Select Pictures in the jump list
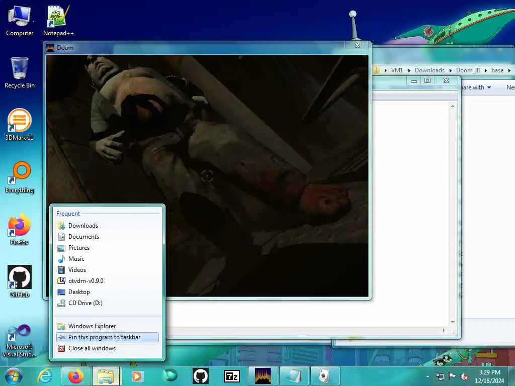The image size is (515, 386). pyautogui.click(x=108, y=248)
